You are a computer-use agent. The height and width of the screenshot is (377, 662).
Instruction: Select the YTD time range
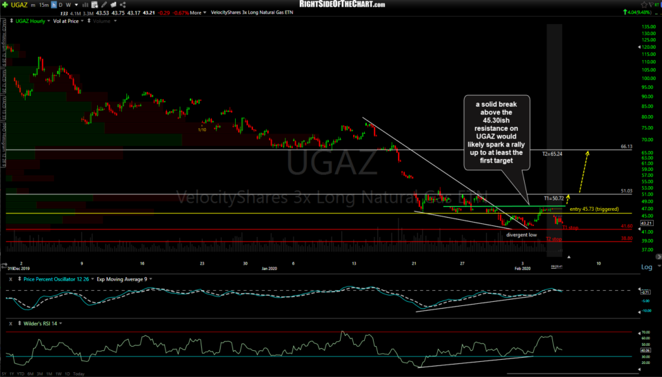click(x=21, y=374)
